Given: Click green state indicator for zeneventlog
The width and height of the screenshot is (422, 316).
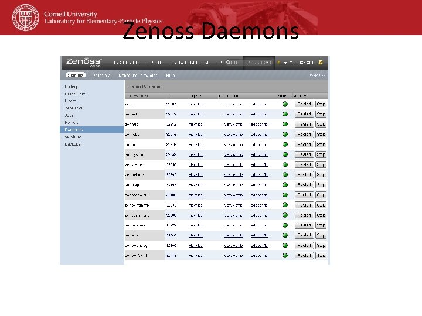Looking at the screenshot, I should tap(285, 245).
